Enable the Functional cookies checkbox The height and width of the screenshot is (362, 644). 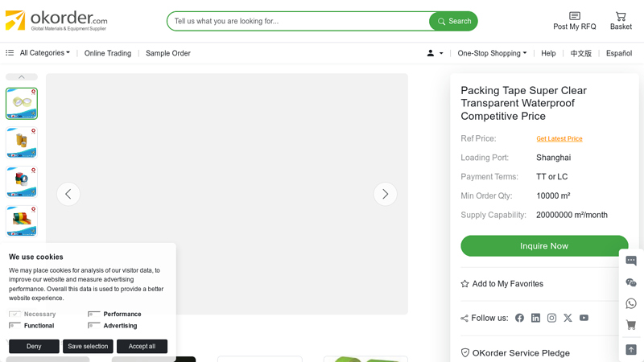(x=14, y=326)
